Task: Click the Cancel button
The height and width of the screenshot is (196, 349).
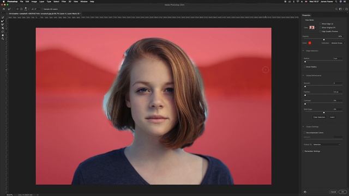Action: pos(333,192)
